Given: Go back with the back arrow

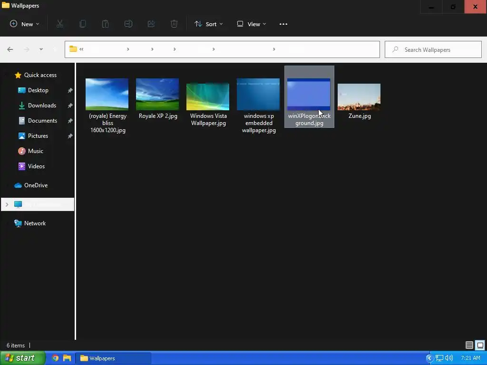Looking at the screenshot, I should 10,49.
